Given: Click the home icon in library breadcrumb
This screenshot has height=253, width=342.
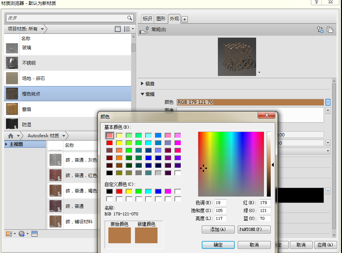Looking at the screenshot, I should (x=10, y=136).
